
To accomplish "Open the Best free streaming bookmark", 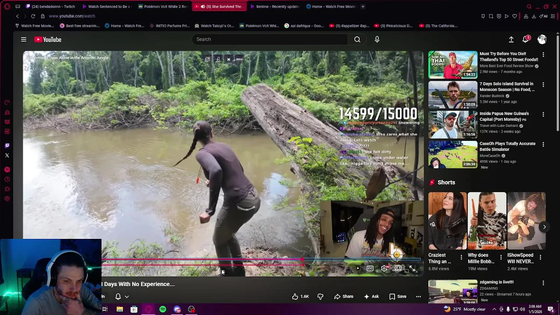I will [x=80, y=26].
